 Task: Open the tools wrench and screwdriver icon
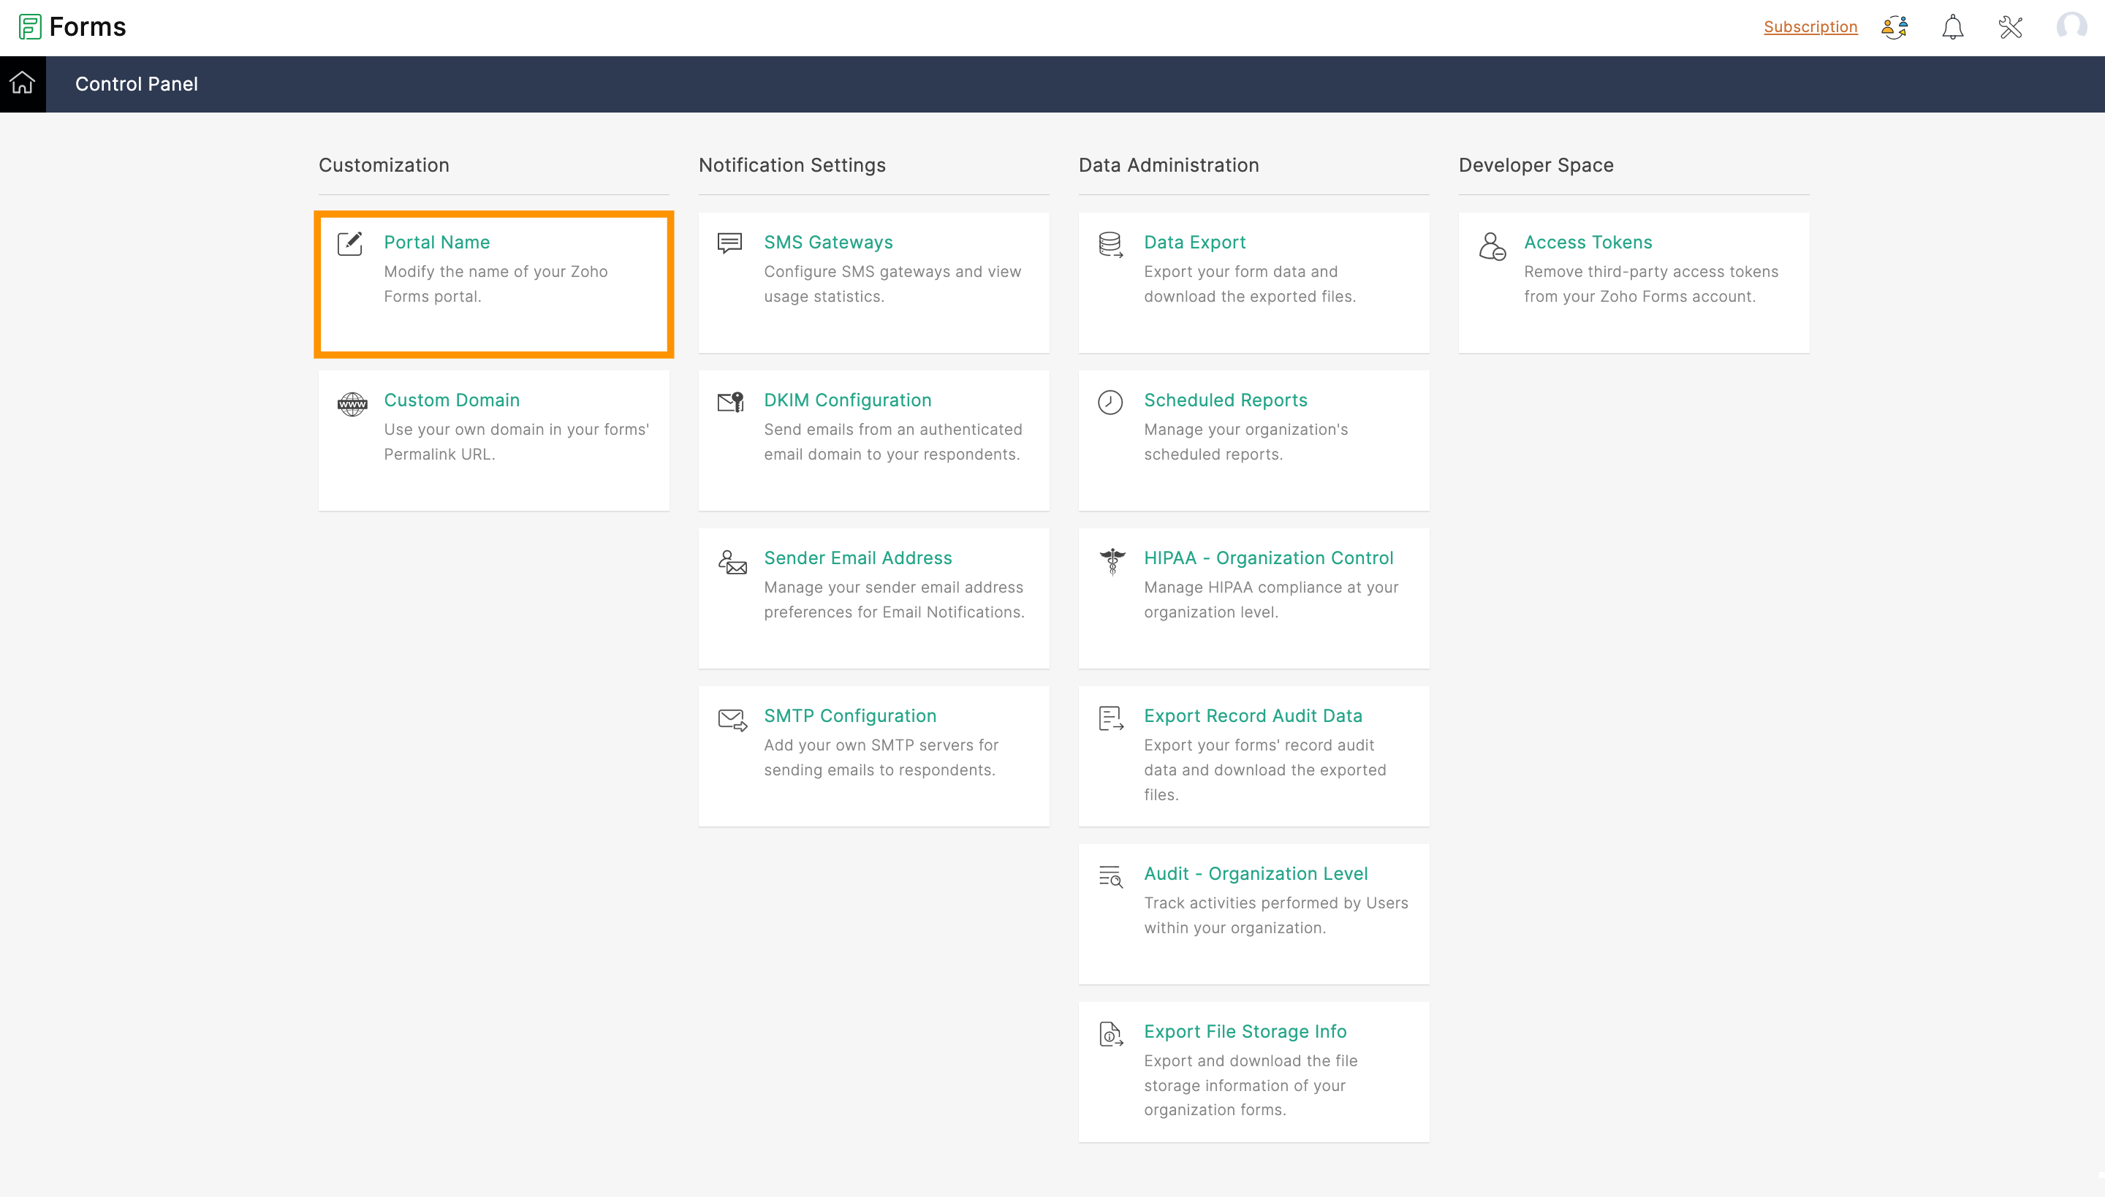click(2010, 27)
